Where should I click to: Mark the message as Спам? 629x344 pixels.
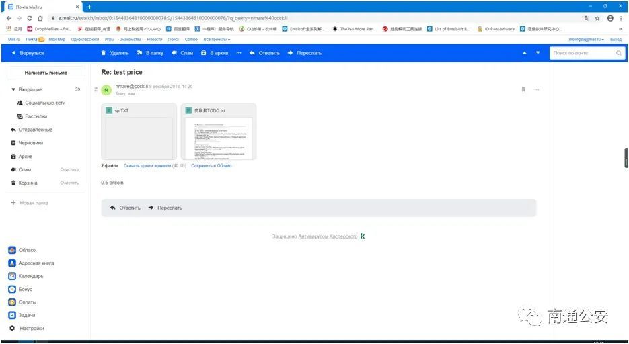tap(182, 53)
